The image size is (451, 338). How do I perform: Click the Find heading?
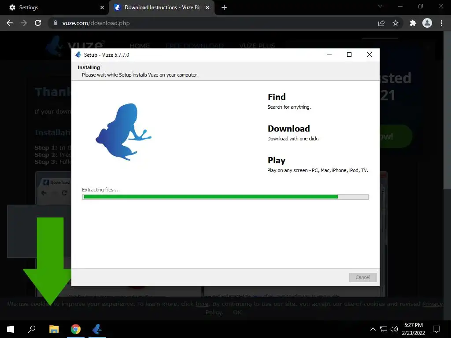click(x=277, y=97)
